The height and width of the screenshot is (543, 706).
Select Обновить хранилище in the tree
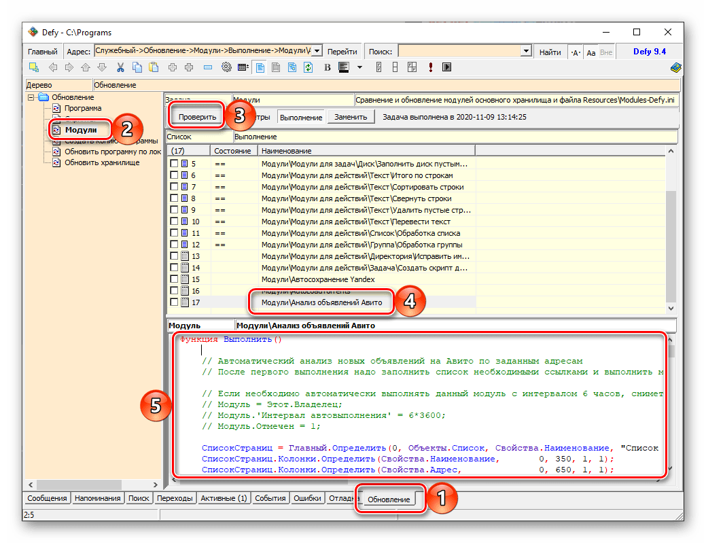102,163
